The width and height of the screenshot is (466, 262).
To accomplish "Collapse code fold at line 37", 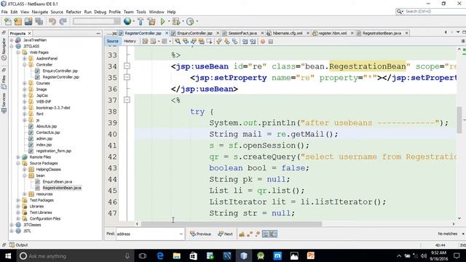I will [x=127, y=100].
